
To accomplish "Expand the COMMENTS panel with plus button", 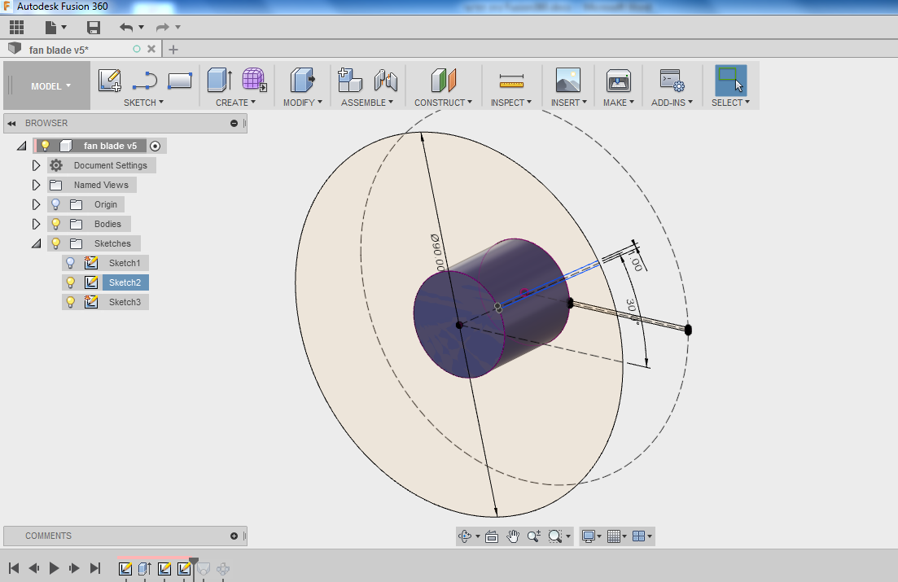I will click(234, 536).
